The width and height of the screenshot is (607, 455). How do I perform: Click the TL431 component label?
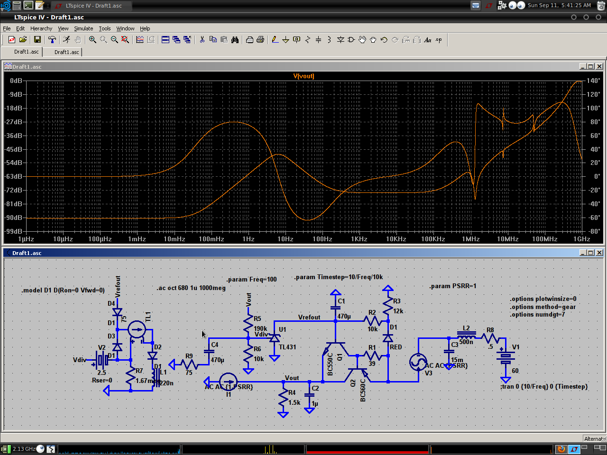[287, 347]
